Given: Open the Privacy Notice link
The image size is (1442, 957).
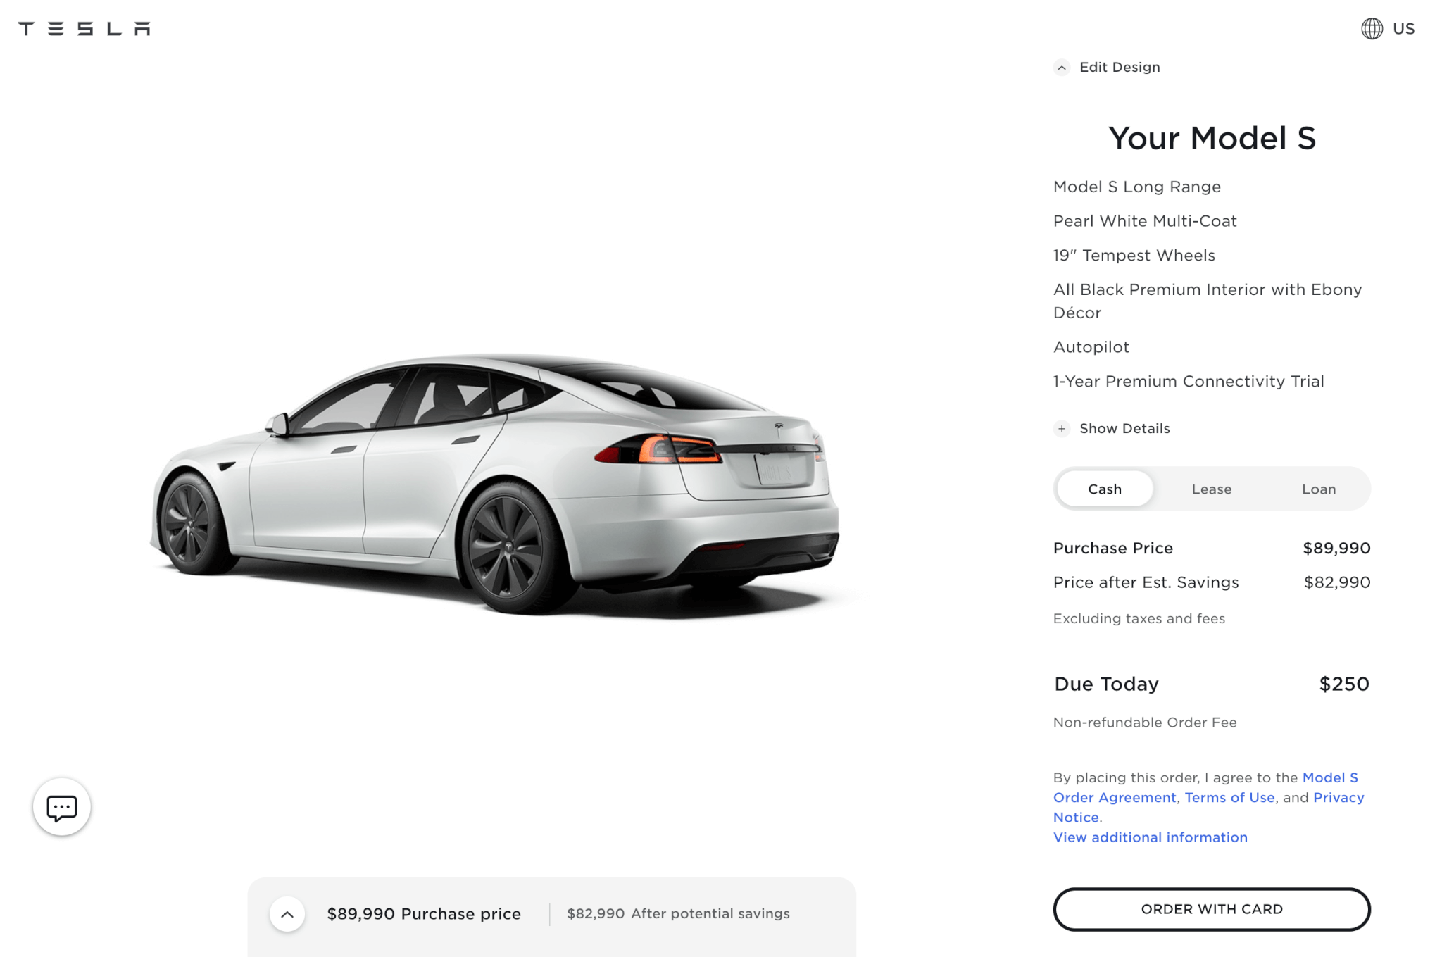Looking at the screenshot, I should pyautogui.click(x=1208, y=807).
